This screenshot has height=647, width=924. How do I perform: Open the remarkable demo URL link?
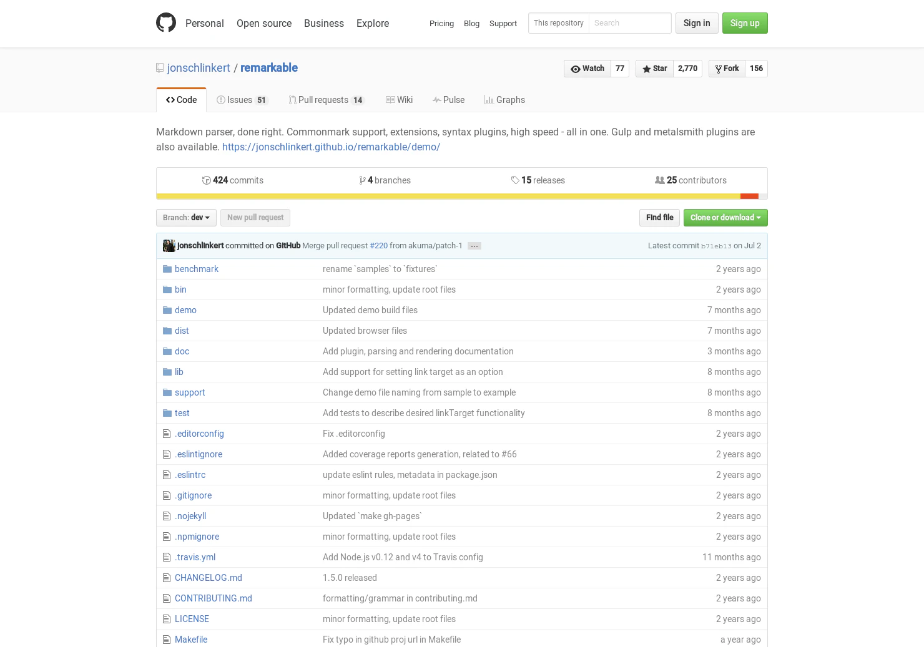[331, 147]
